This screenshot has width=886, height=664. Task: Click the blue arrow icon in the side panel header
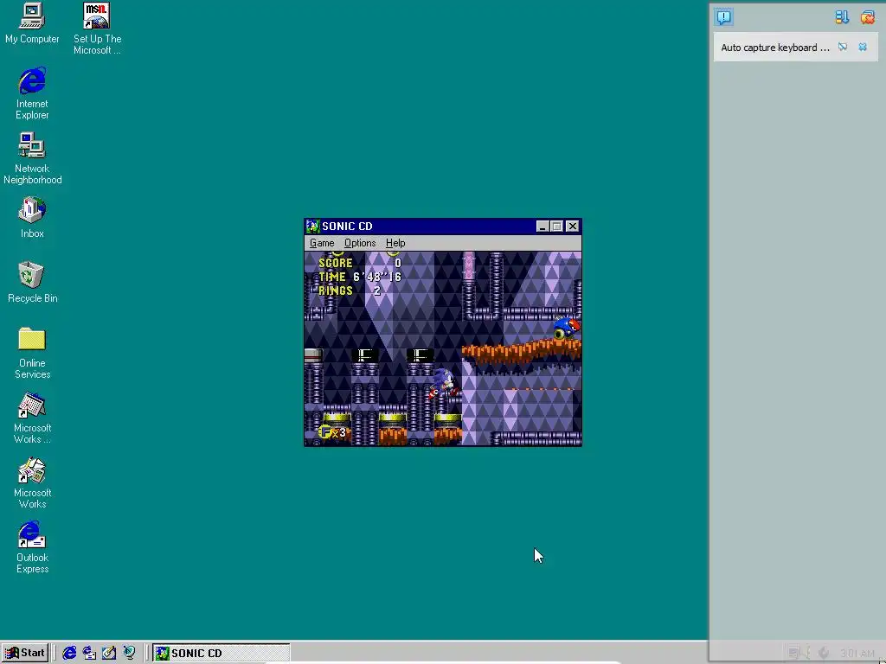tap(842, 17)
